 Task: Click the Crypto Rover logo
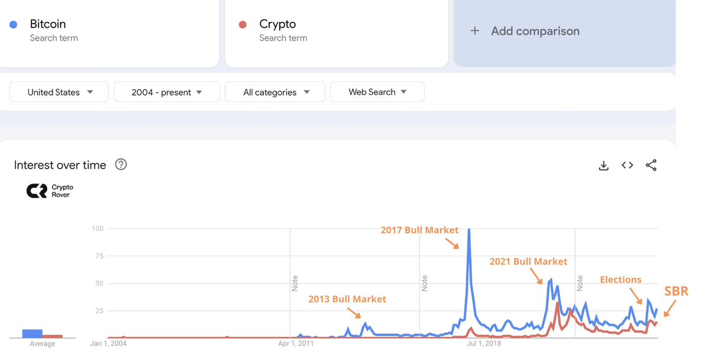click(50, 191)
